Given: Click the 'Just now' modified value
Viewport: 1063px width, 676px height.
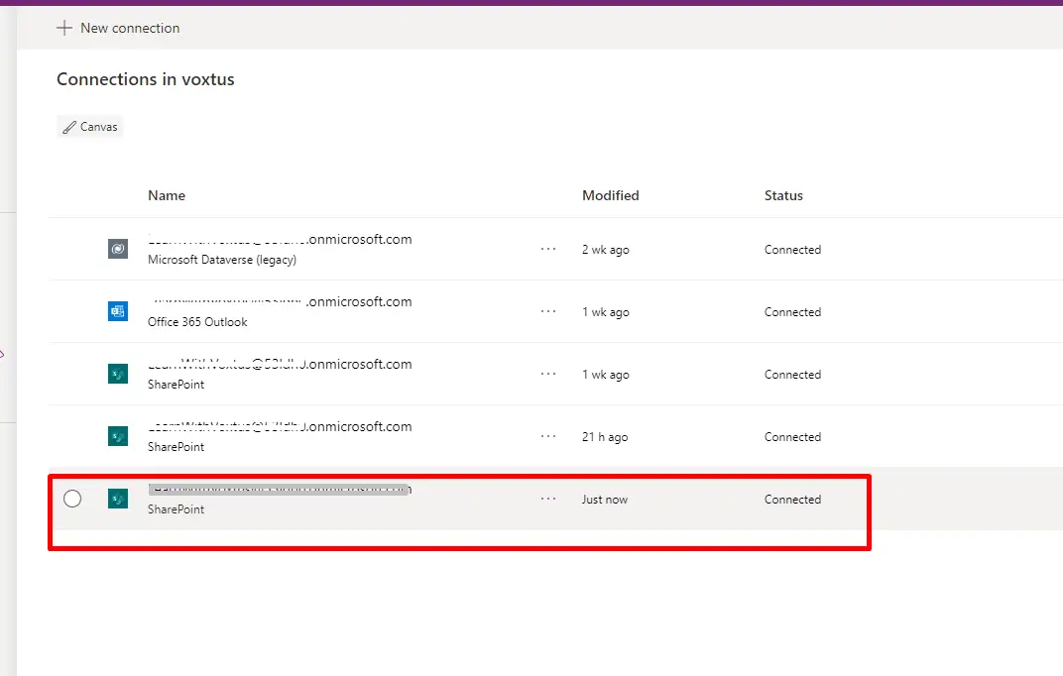Looking at the screenshot, I should tap(605, 500).
